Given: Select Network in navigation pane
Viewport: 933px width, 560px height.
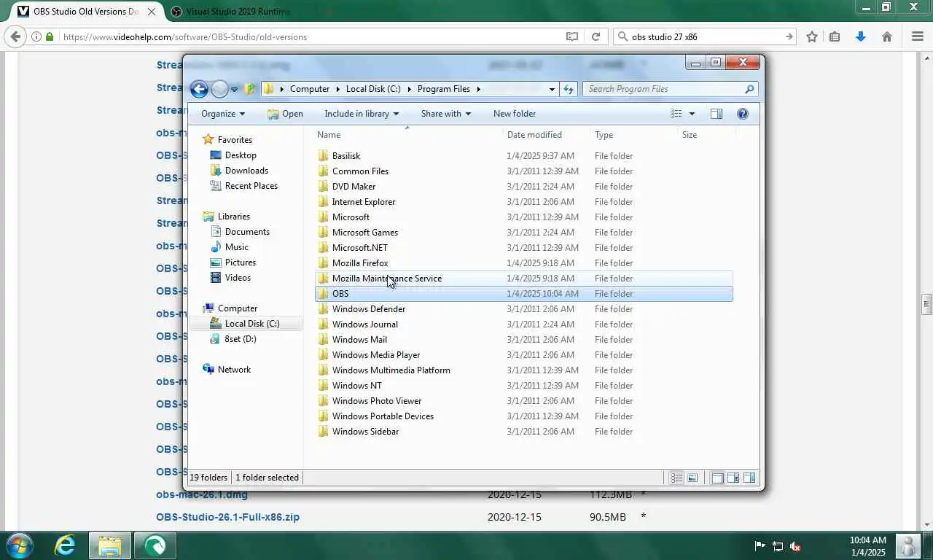Looking at the screenshot, I should (x=234, y=370).
